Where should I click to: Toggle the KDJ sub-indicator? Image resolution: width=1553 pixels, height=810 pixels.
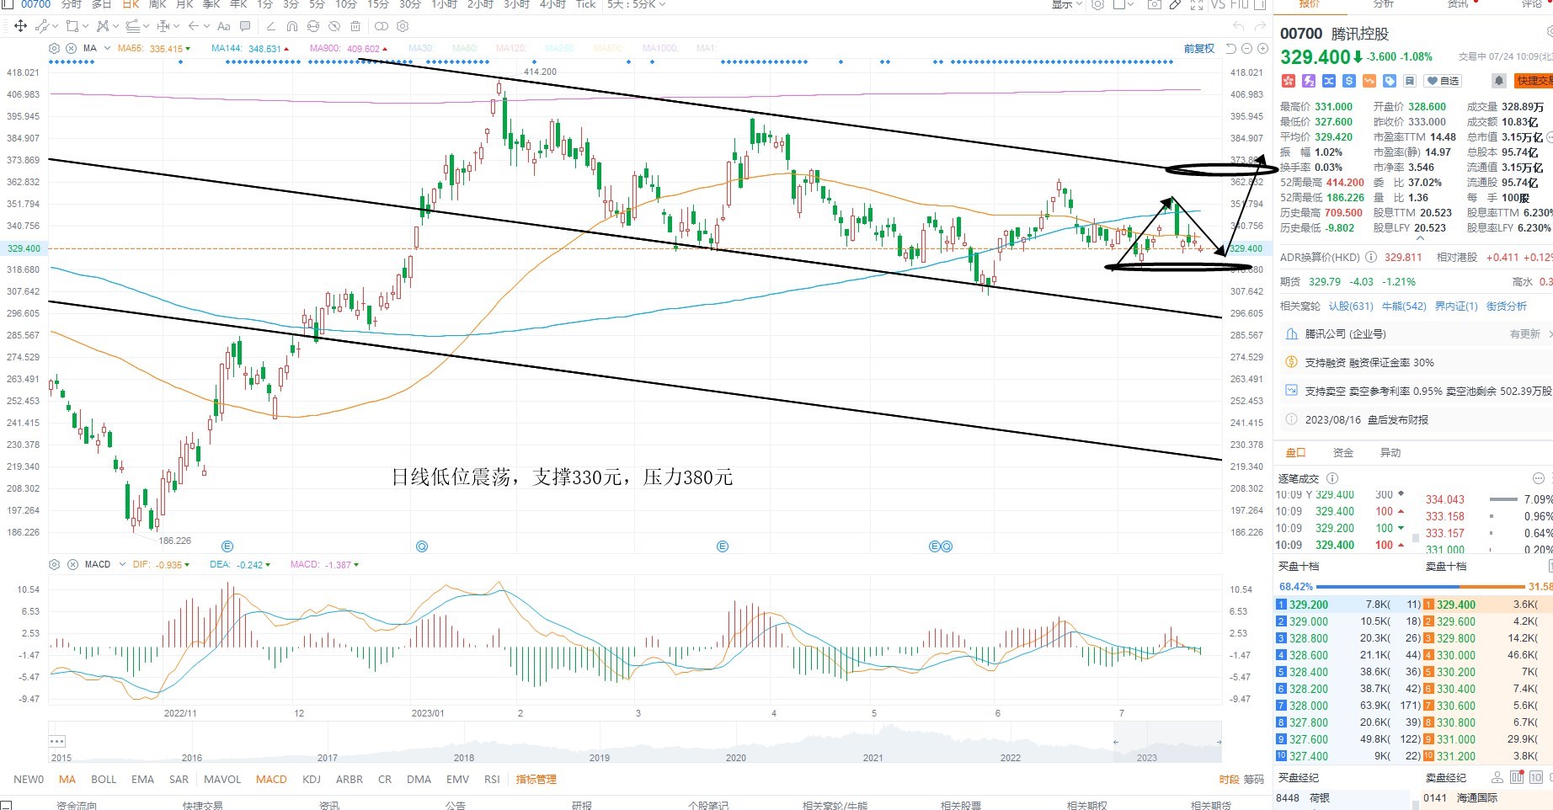click(312, 780)
